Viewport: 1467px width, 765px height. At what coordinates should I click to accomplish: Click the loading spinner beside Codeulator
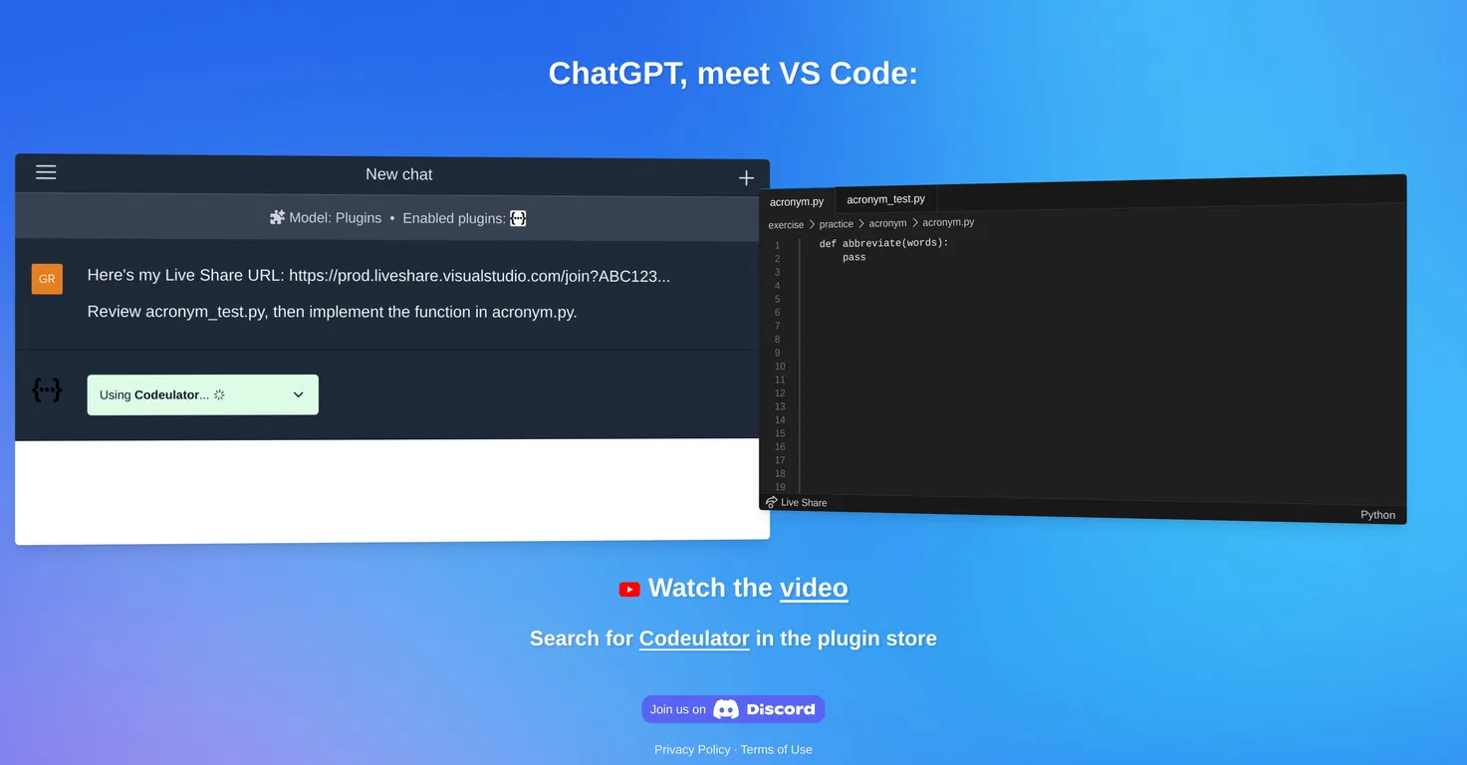tap(219, 394)
